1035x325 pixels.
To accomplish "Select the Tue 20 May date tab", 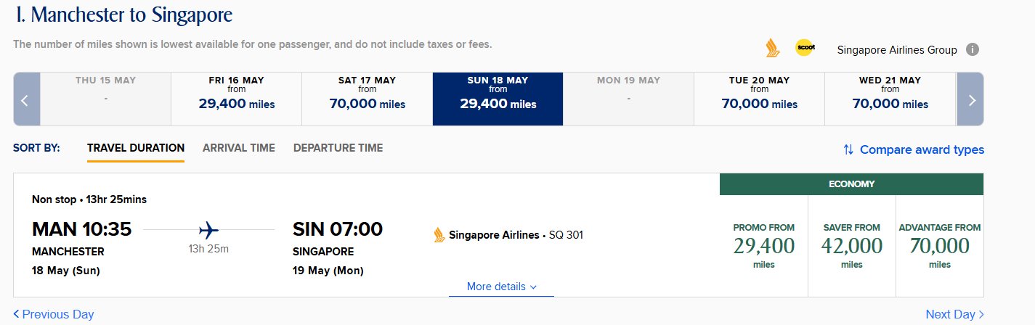I will click(x=760, y=99).
